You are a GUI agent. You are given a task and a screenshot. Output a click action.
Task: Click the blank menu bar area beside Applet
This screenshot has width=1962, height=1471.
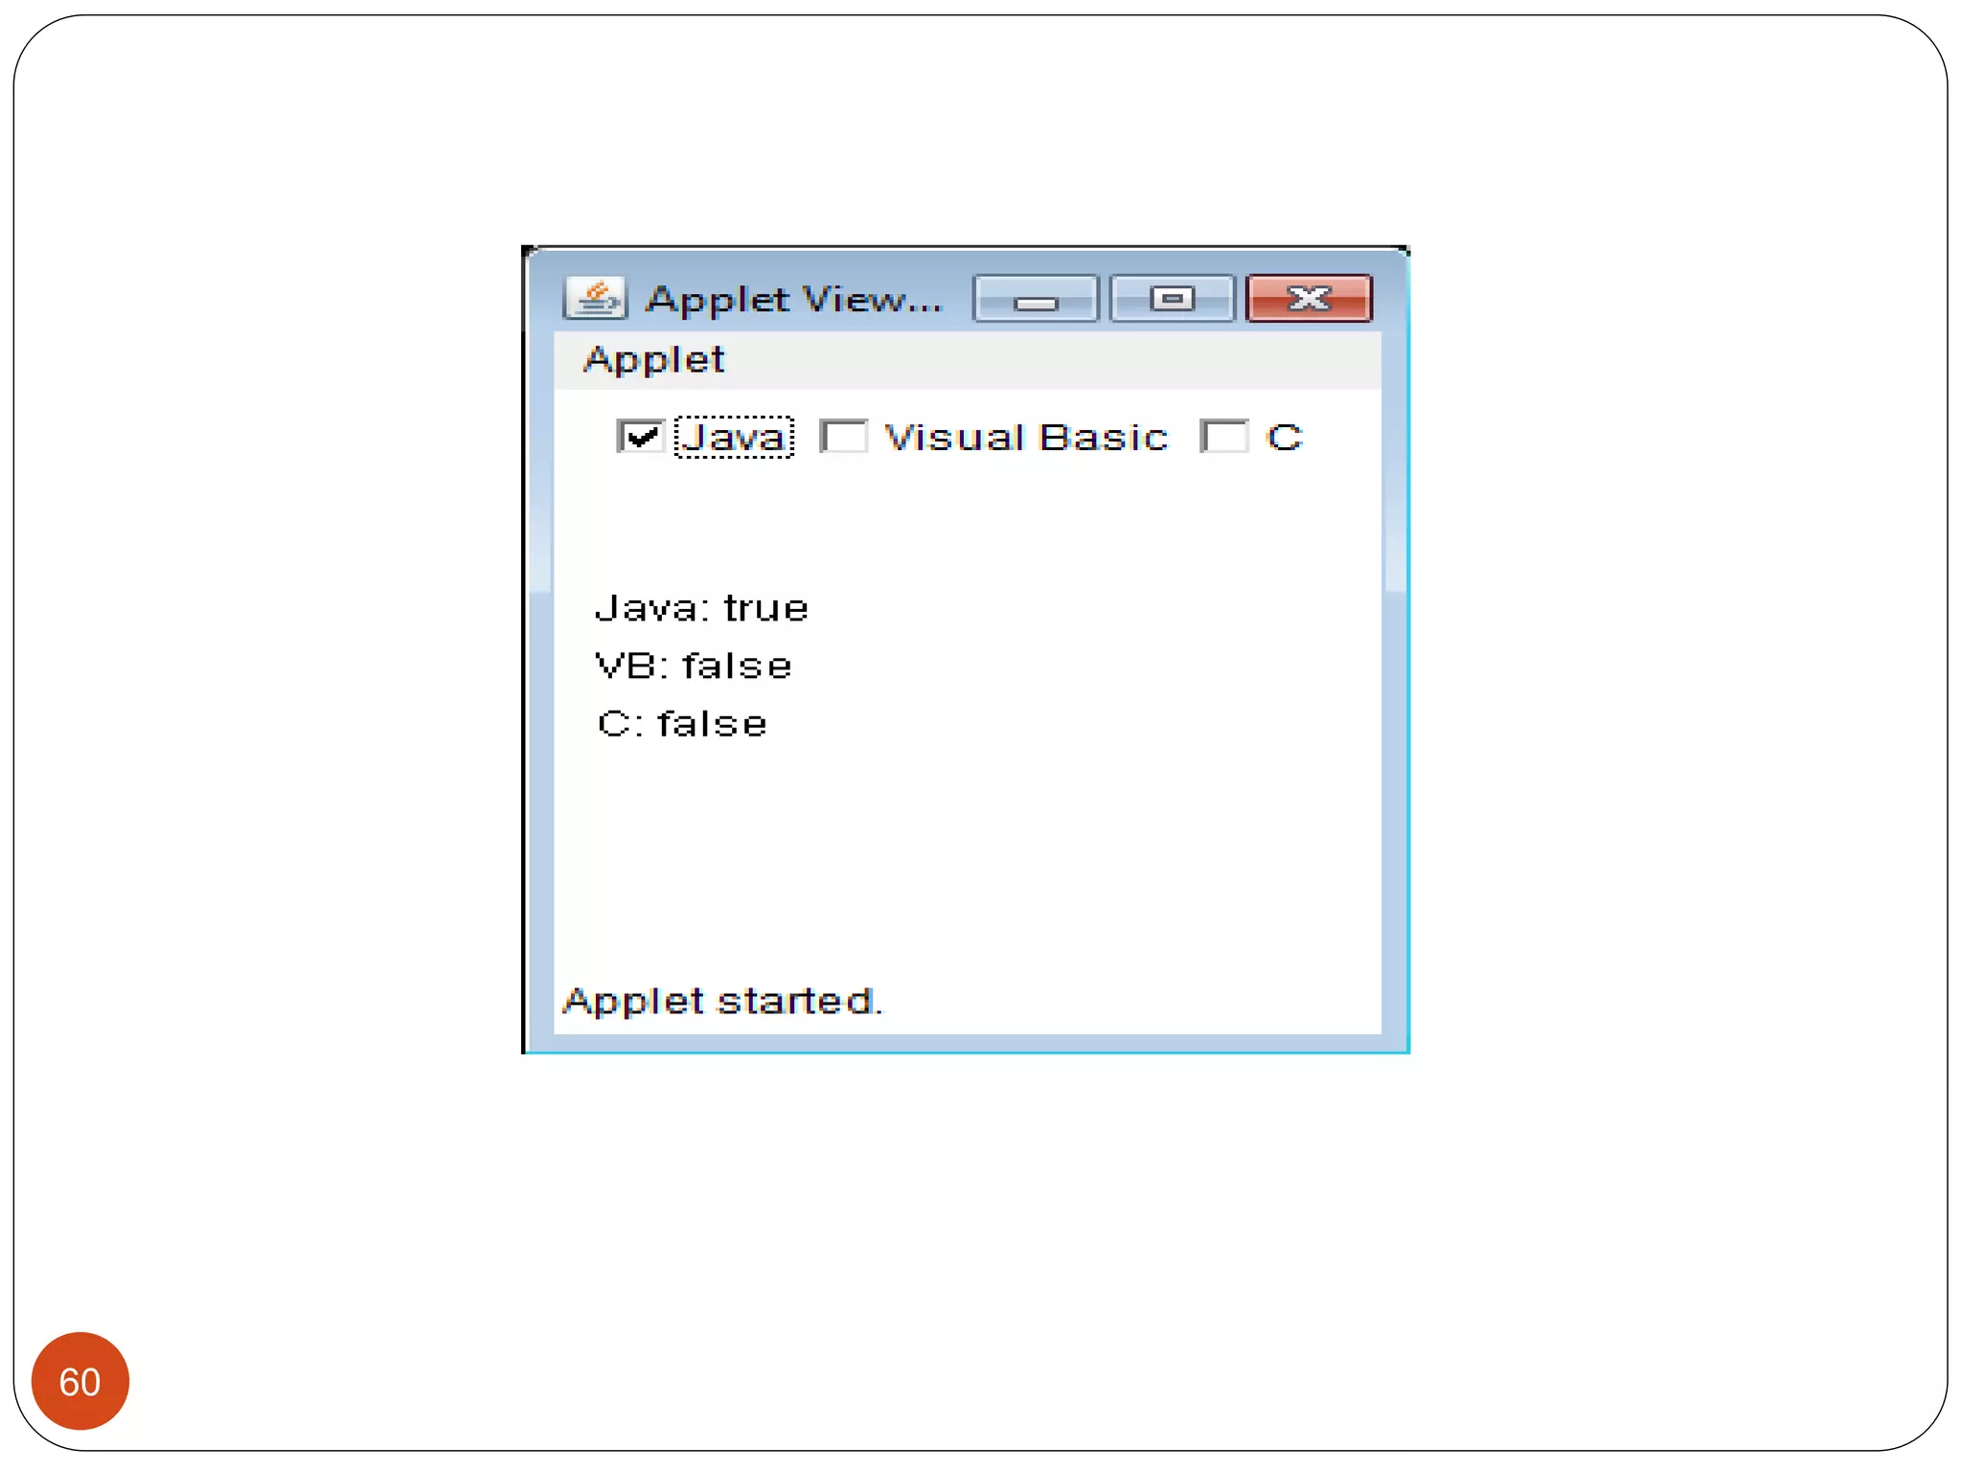1054,360
